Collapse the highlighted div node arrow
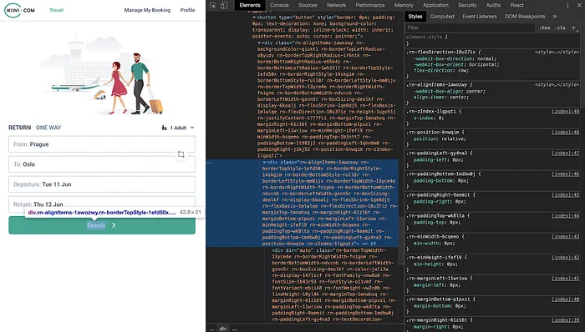Image resolution: width=585 pixels, height=332 pixels. [x=264, y=163]
